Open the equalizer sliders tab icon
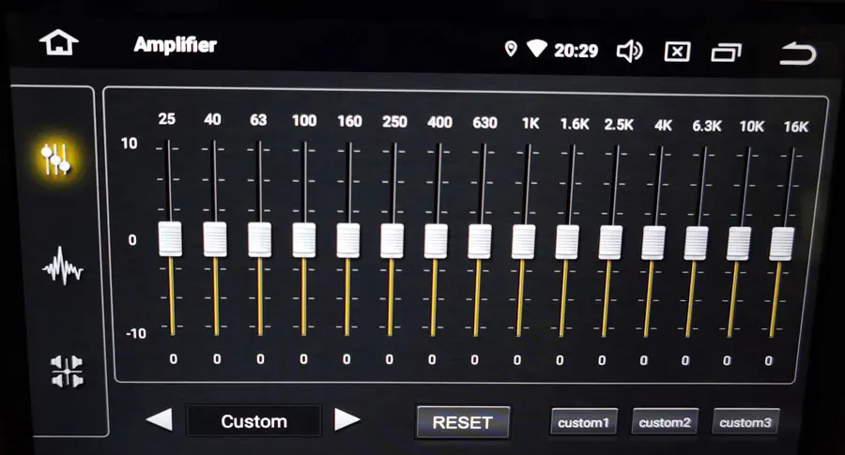 pyautogui.click(x=55, y=159)
